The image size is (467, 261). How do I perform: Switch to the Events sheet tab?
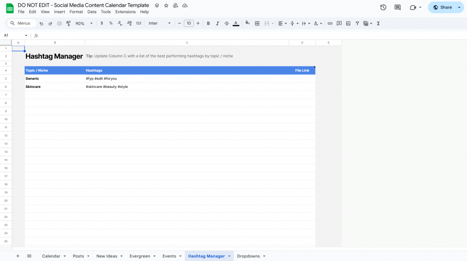coord(169,256)
